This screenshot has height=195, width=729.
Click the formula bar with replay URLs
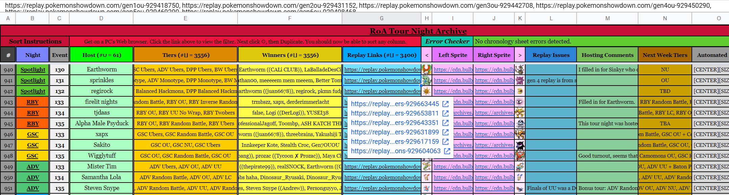pos(364,6)
